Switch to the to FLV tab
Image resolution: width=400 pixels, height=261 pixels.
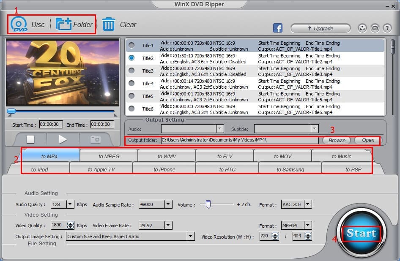pos(225,156)
